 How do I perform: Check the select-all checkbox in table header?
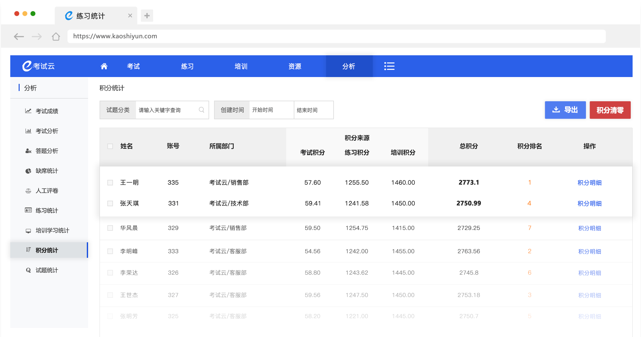tap(110, 146)
